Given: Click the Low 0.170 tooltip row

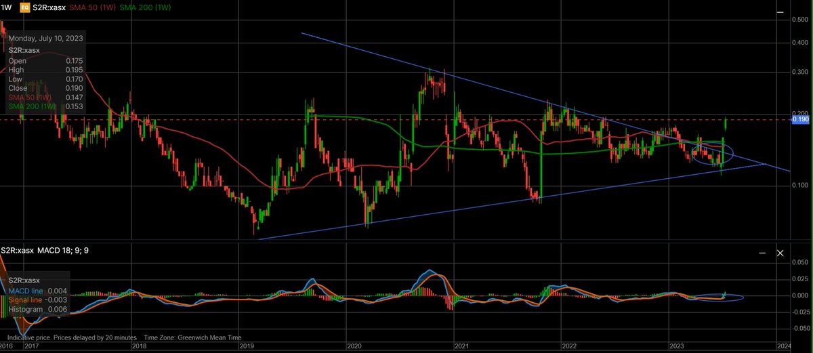Looking at the screenshot, I should click(x=45, y=79).
